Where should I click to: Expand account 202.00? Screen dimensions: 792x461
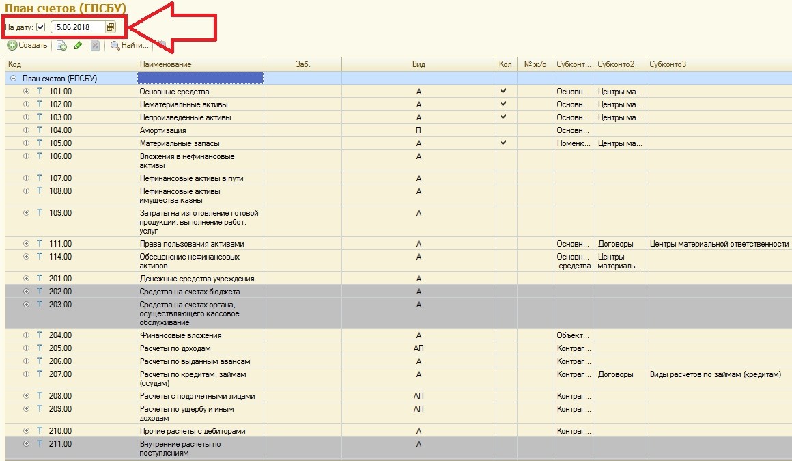(26, 292)
